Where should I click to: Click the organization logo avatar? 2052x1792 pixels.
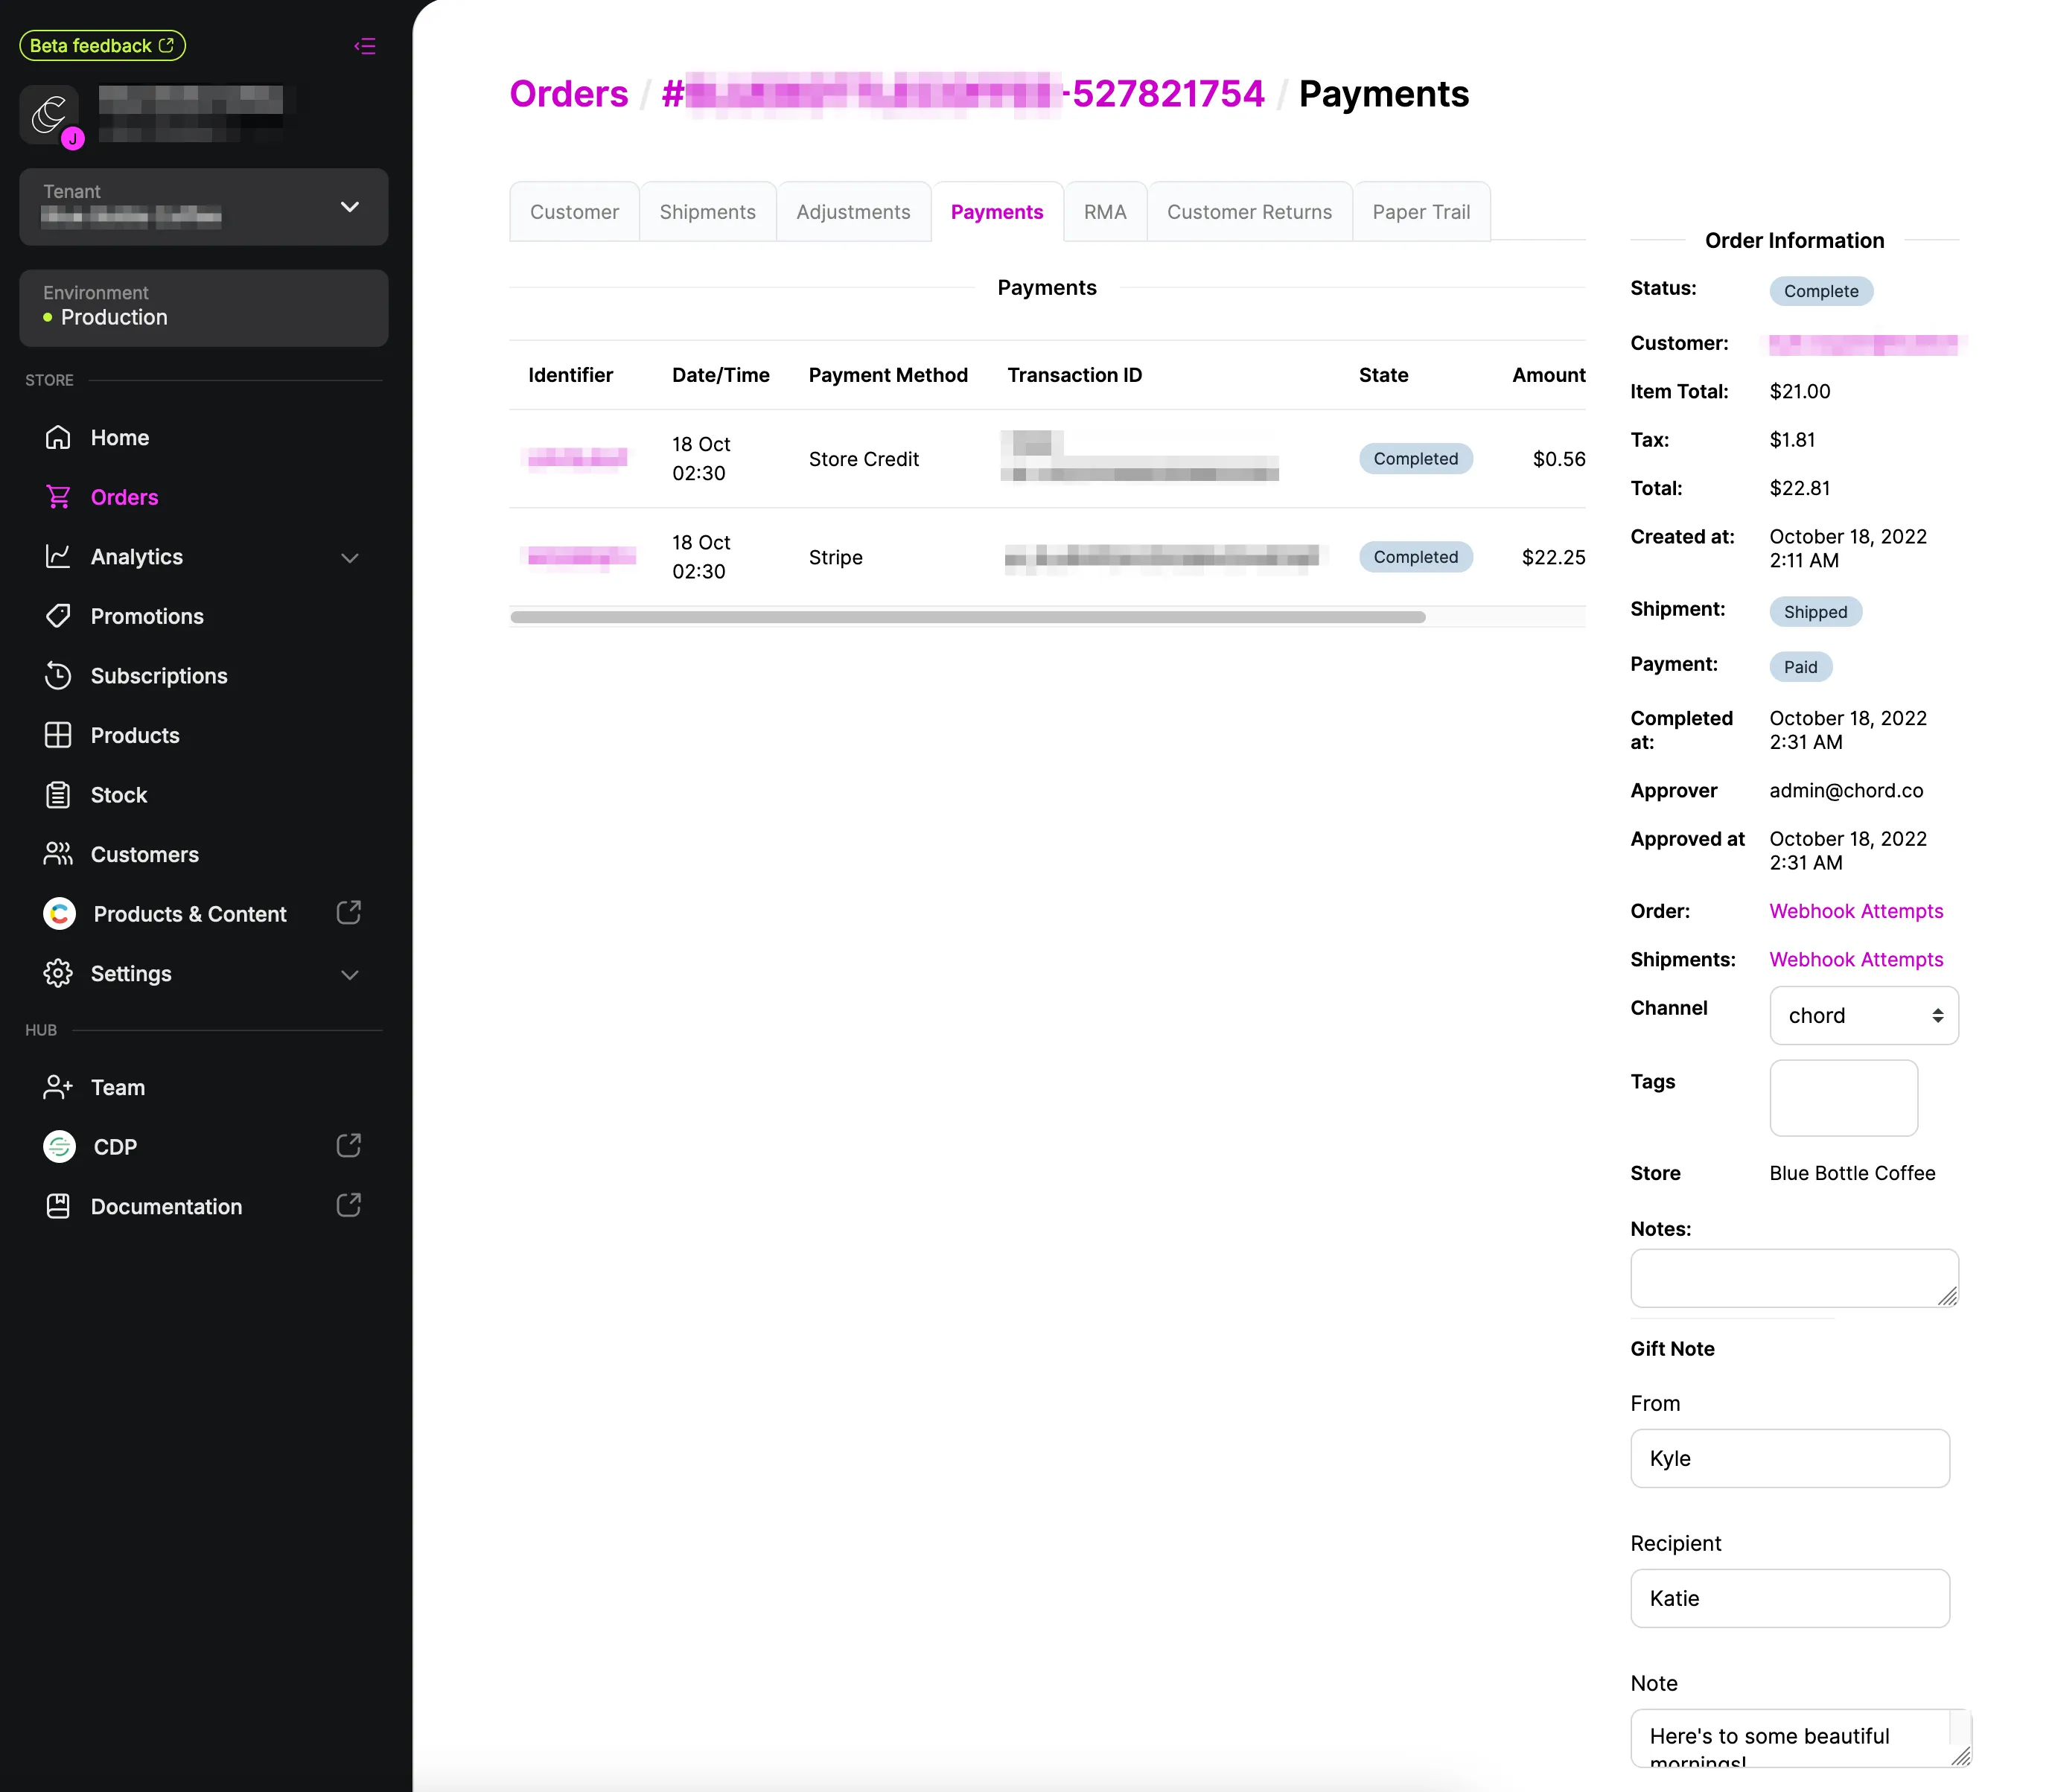click(x=50, y=115)
